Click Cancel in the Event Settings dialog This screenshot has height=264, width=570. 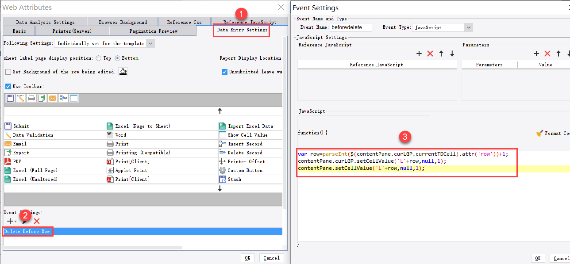point(562,258)
